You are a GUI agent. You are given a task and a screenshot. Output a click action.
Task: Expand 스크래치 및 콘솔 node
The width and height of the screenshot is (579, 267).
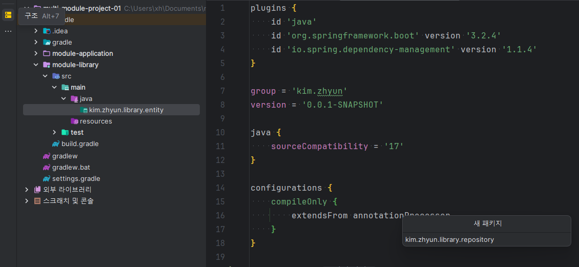(27, 201)
